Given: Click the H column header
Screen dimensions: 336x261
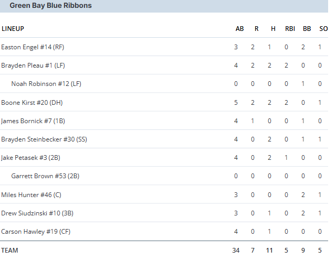Looking at the screenshot, I should point(273,29).
